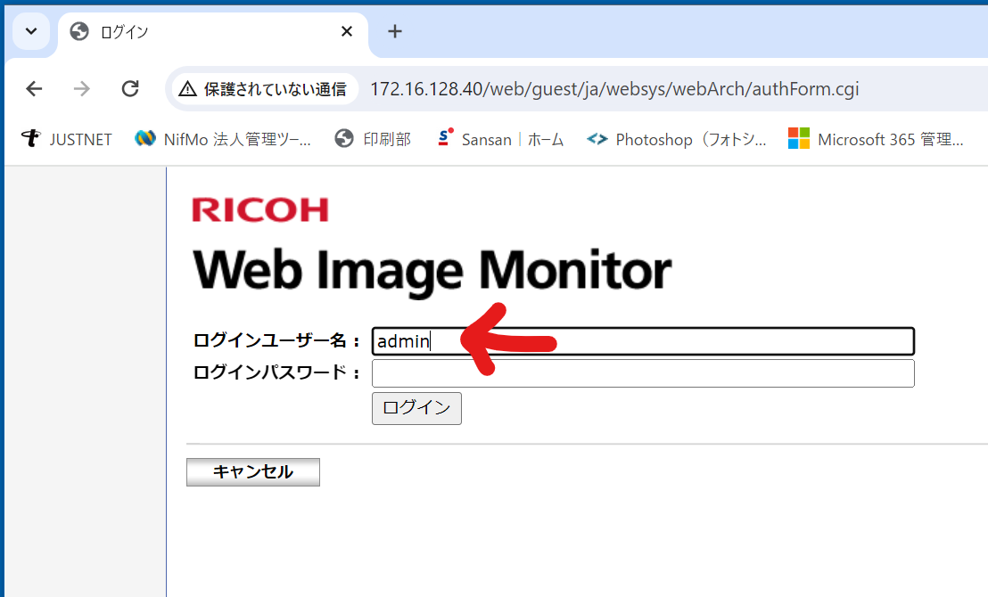Open a new browser tab
The image size is (988, 597).
[x=395, y=31]
